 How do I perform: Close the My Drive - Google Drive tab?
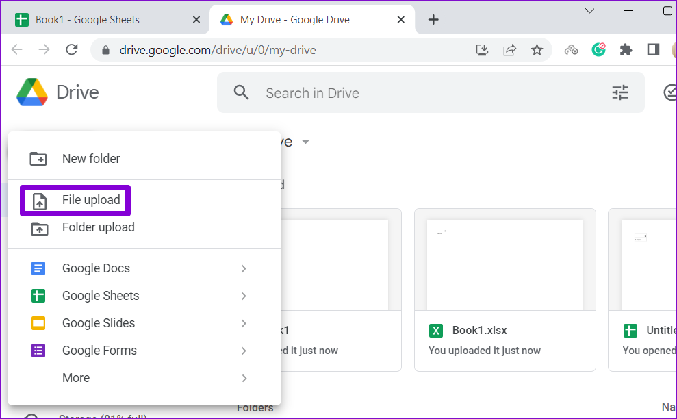coord(400,20)
